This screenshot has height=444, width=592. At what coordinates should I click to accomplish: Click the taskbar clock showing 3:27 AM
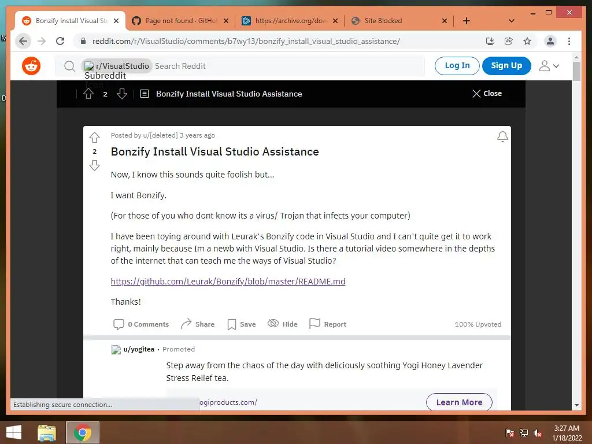pyautogui.click(x=567, y=433)
